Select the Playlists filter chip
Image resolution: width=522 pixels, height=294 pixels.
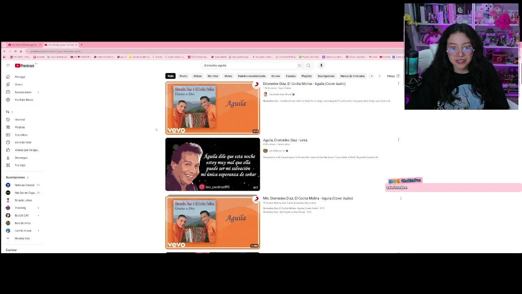(306, 76)
